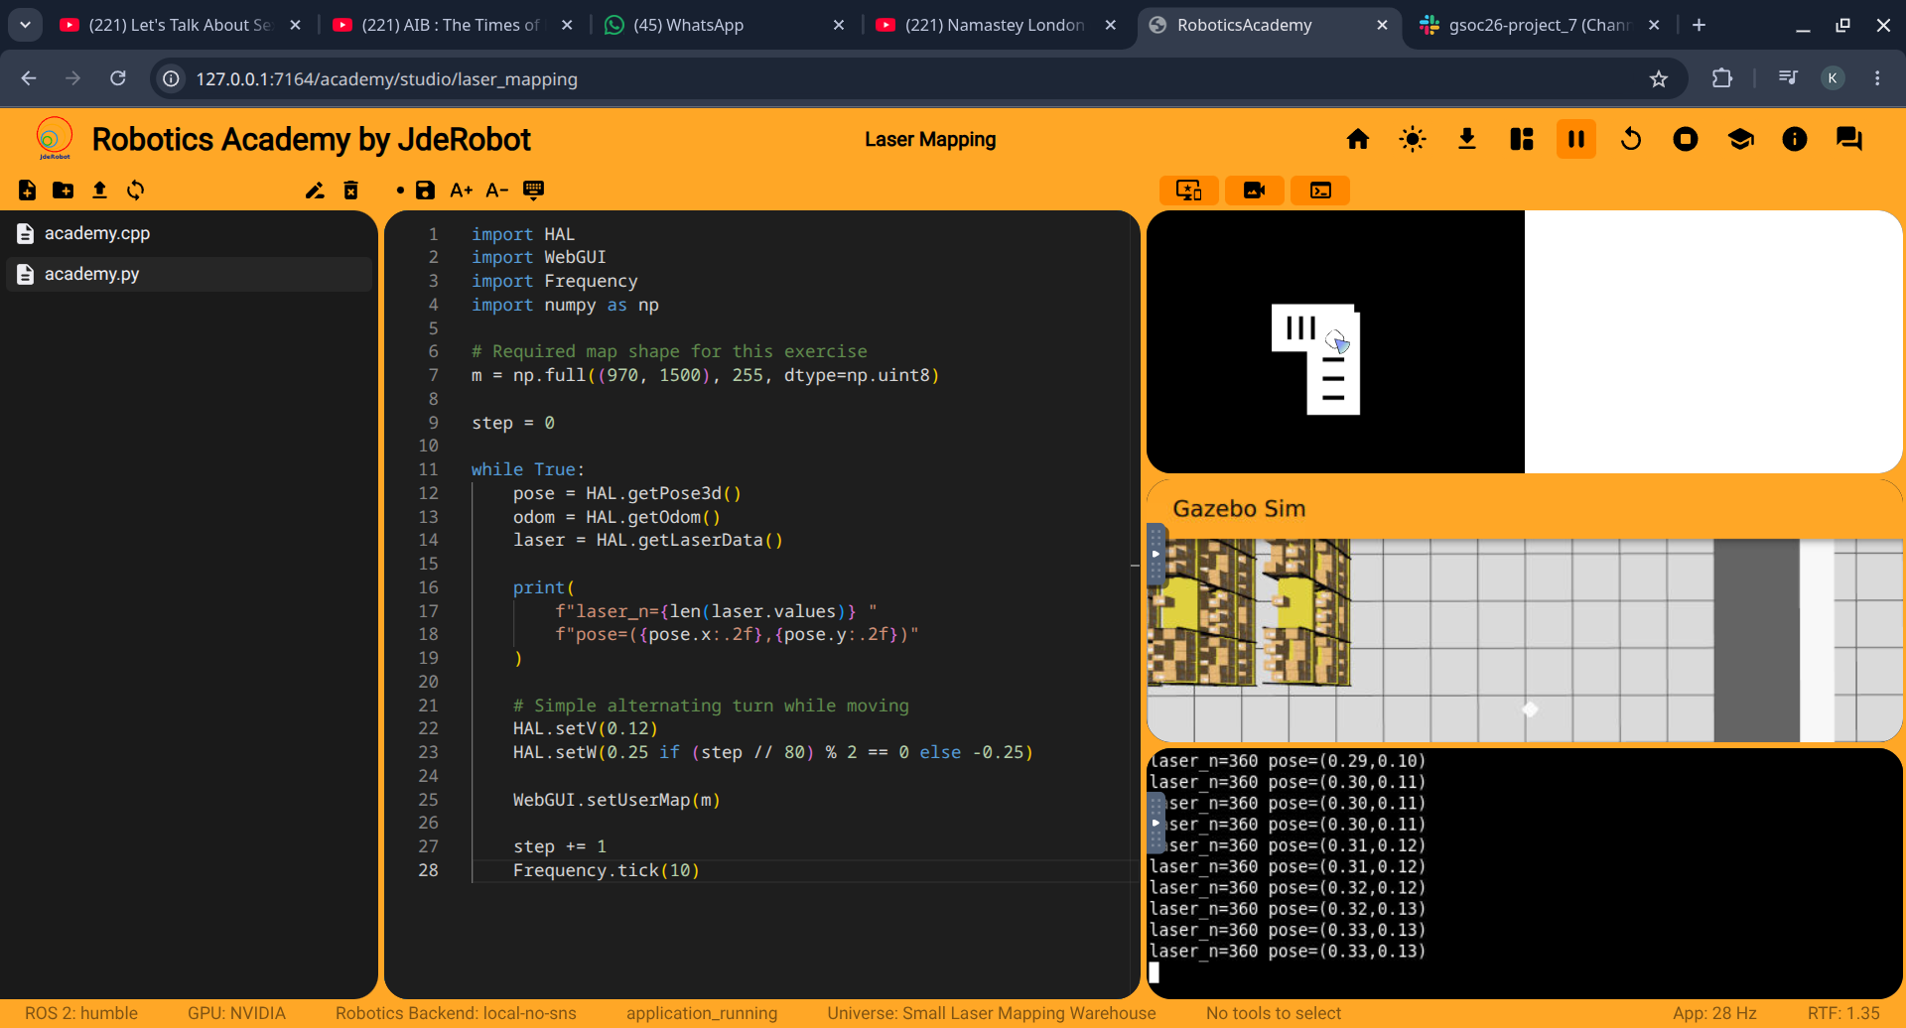Stop the application with the stop icon
1906x1028 pixels.
pos(1686,139)
